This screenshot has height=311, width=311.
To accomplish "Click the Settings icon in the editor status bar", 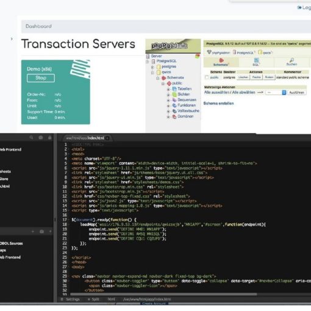I will click(62, 299).
